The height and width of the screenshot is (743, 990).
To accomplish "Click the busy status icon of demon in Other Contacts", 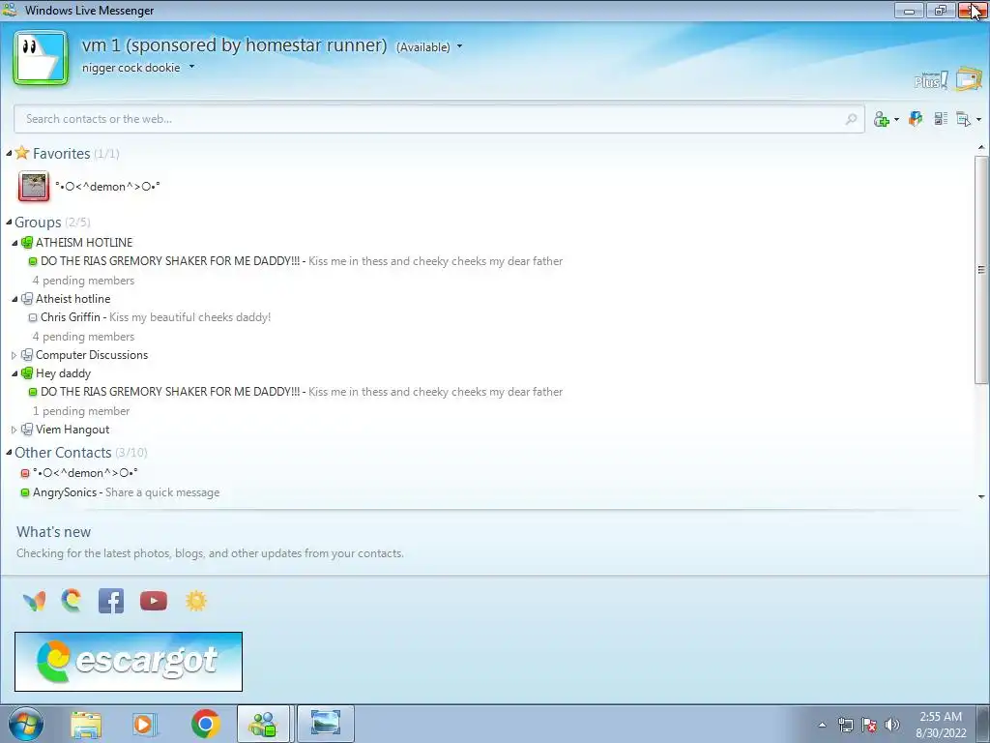I will click(x=24, y=473).
